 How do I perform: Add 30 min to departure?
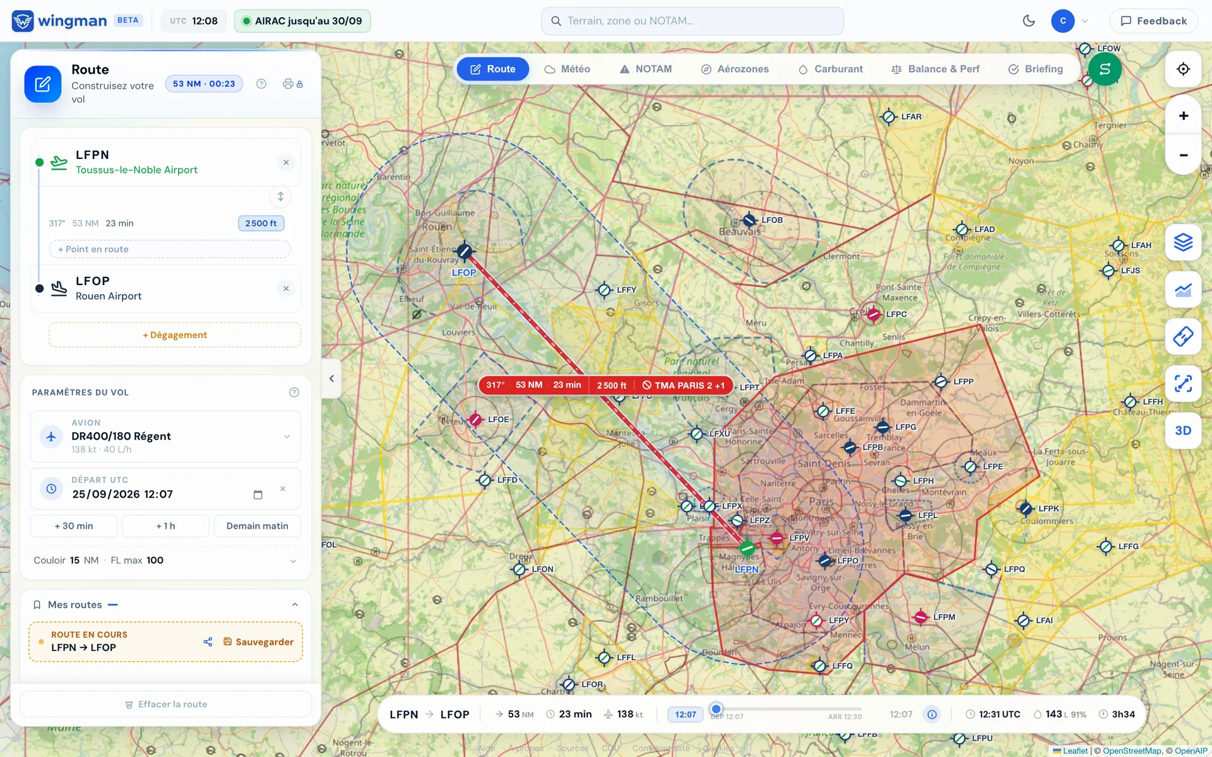pyautogui.click(x=74, y=526)
